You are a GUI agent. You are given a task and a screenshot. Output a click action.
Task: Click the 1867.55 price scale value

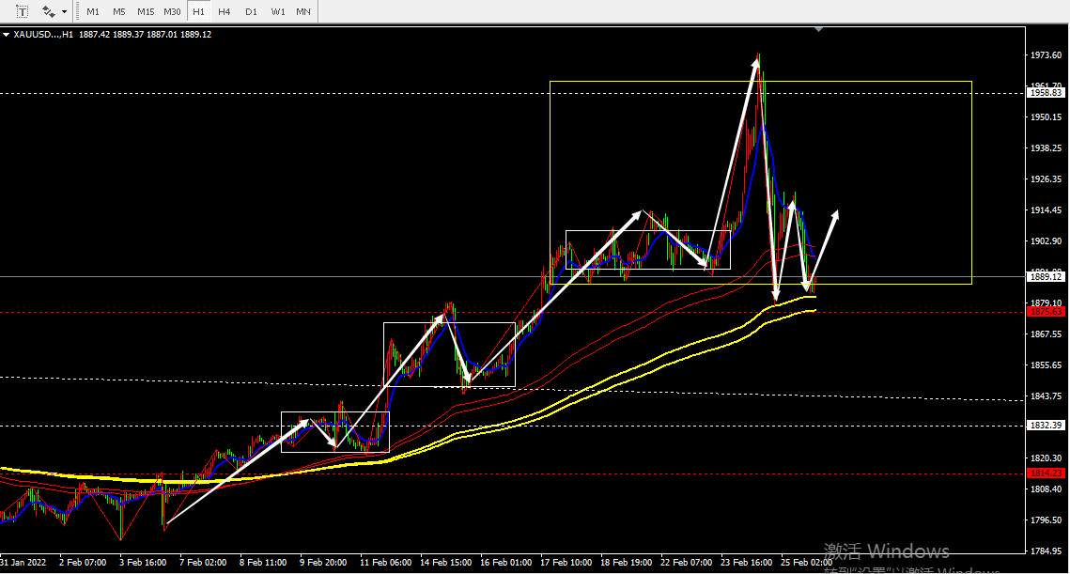pyautogui.click(x=1046, y=334)
